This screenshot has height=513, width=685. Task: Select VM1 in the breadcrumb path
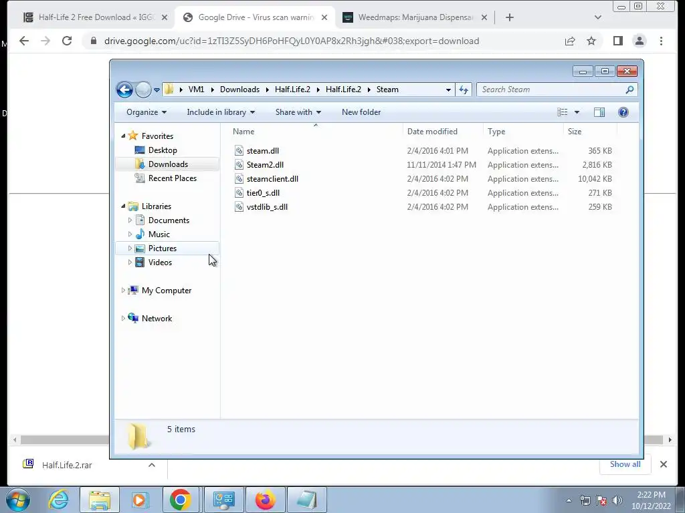(196, 90)
